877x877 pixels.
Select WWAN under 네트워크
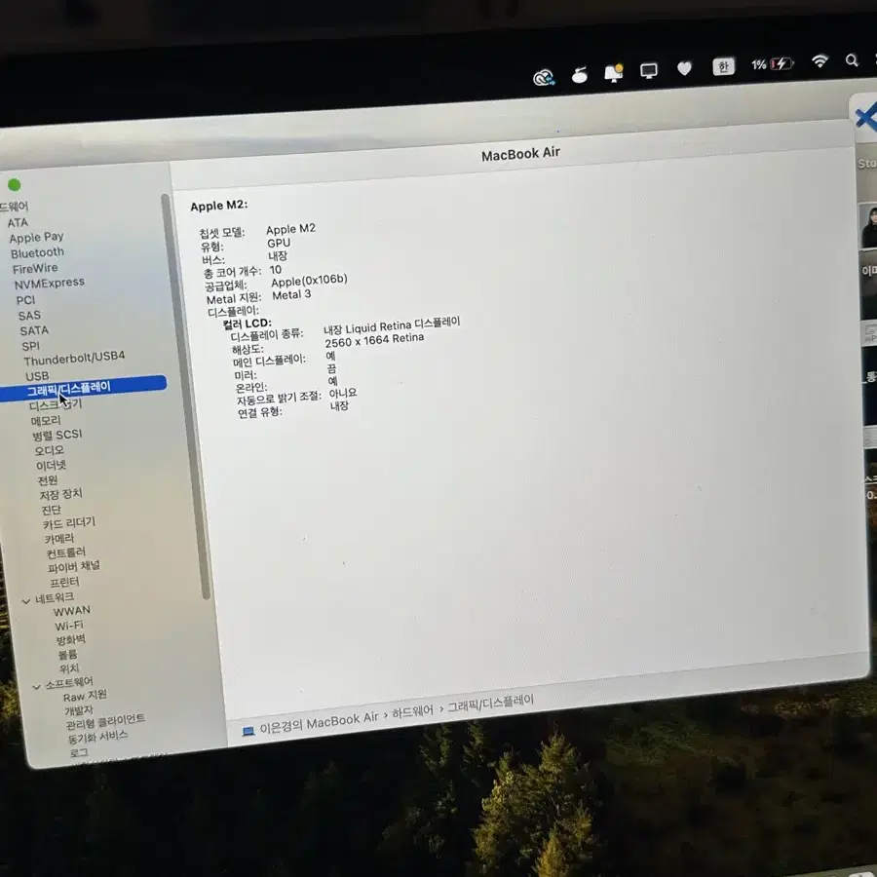pyautogui.click(x=71, y=611)
